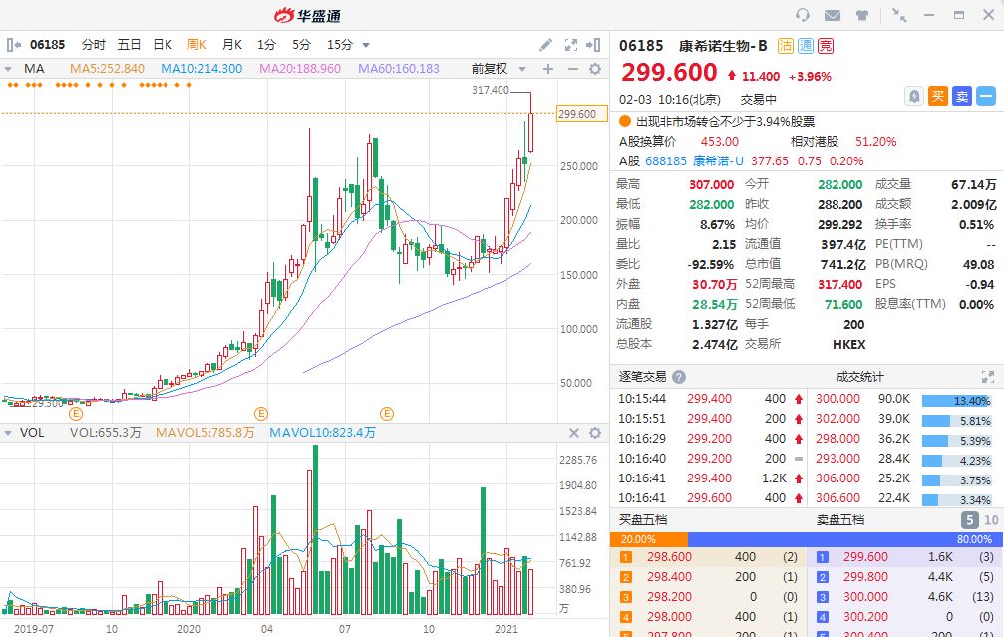Open customer service headset icon
The image size is (1004, 637).
point(803,15)
